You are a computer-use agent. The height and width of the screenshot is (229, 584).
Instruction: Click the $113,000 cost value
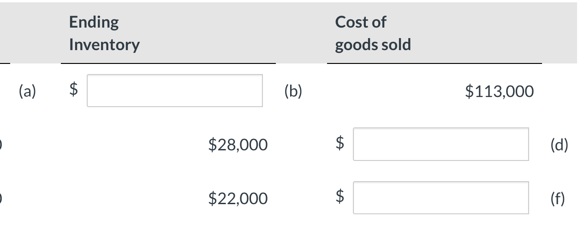pyautogui.click(x=499, y=92)
